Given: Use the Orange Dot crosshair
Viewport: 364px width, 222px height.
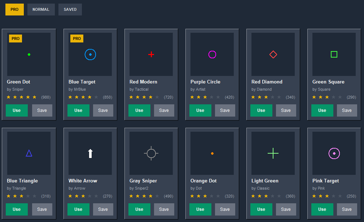Looking at the screenshot, I should coord(200,209).
